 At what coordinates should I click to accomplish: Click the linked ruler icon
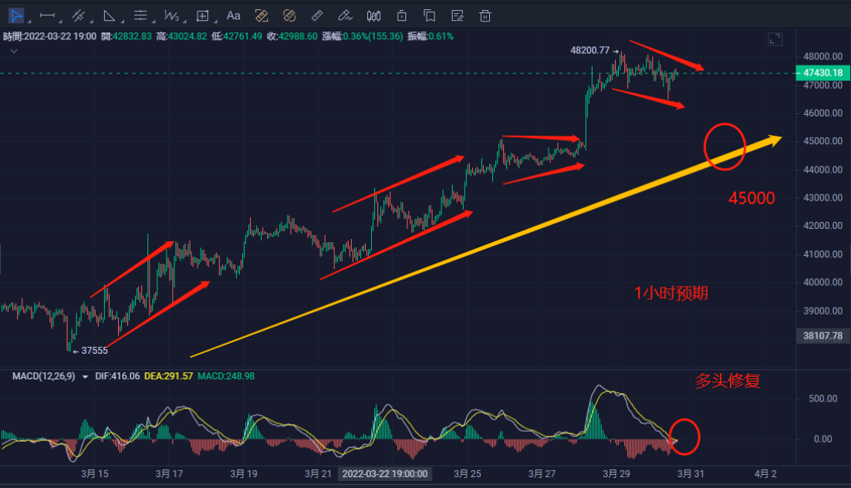[289, 15]
